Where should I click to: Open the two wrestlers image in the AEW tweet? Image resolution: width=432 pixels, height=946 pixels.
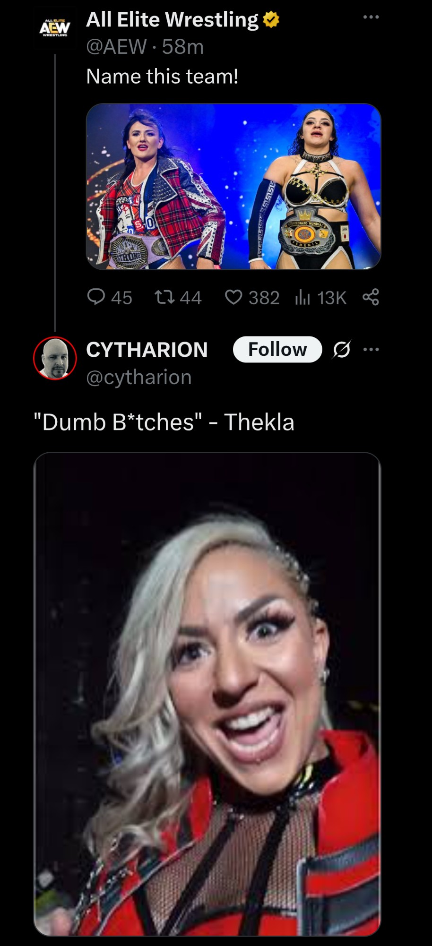click(233, 186)
